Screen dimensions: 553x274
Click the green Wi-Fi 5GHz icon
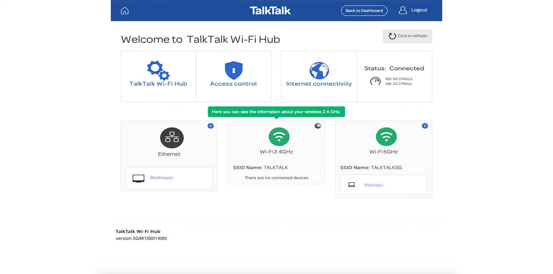pyautogui.click(x=386, y=137)
